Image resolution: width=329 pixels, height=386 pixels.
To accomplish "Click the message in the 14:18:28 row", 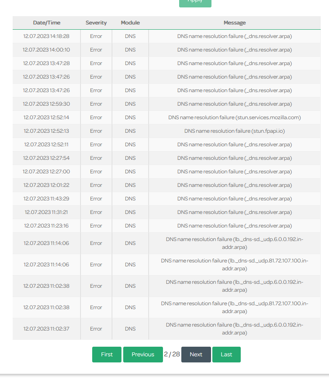I will click(235, 36).
